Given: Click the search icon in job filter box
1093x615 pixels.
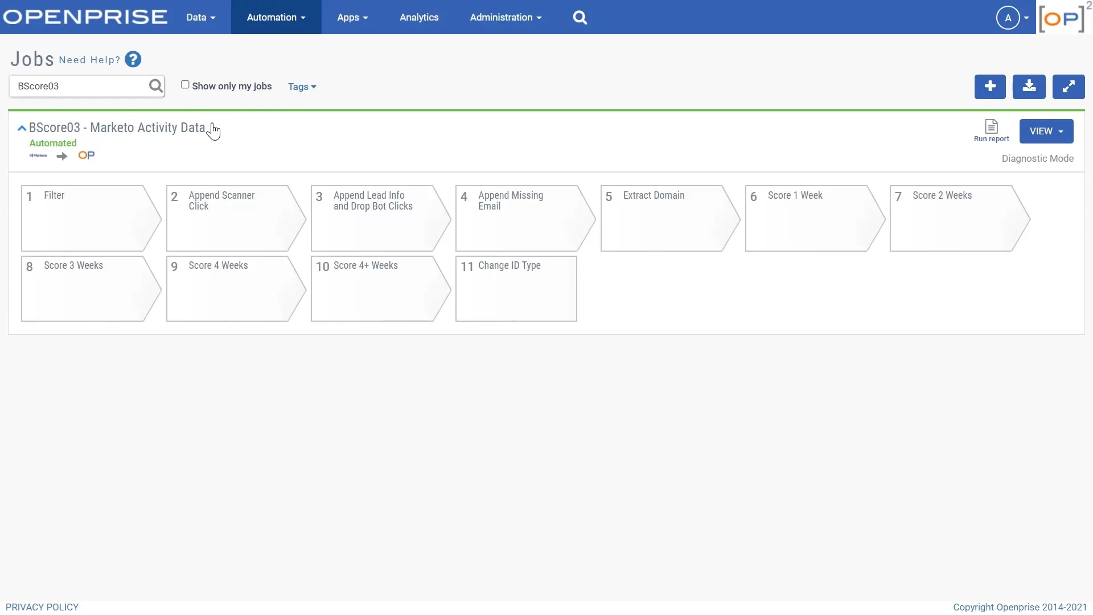Looking at the screenshot, I should 155,86.
